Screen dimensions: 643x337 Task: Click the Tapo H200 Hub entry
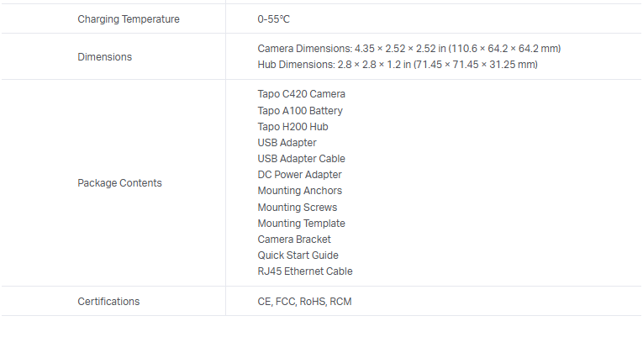point(293,126)
